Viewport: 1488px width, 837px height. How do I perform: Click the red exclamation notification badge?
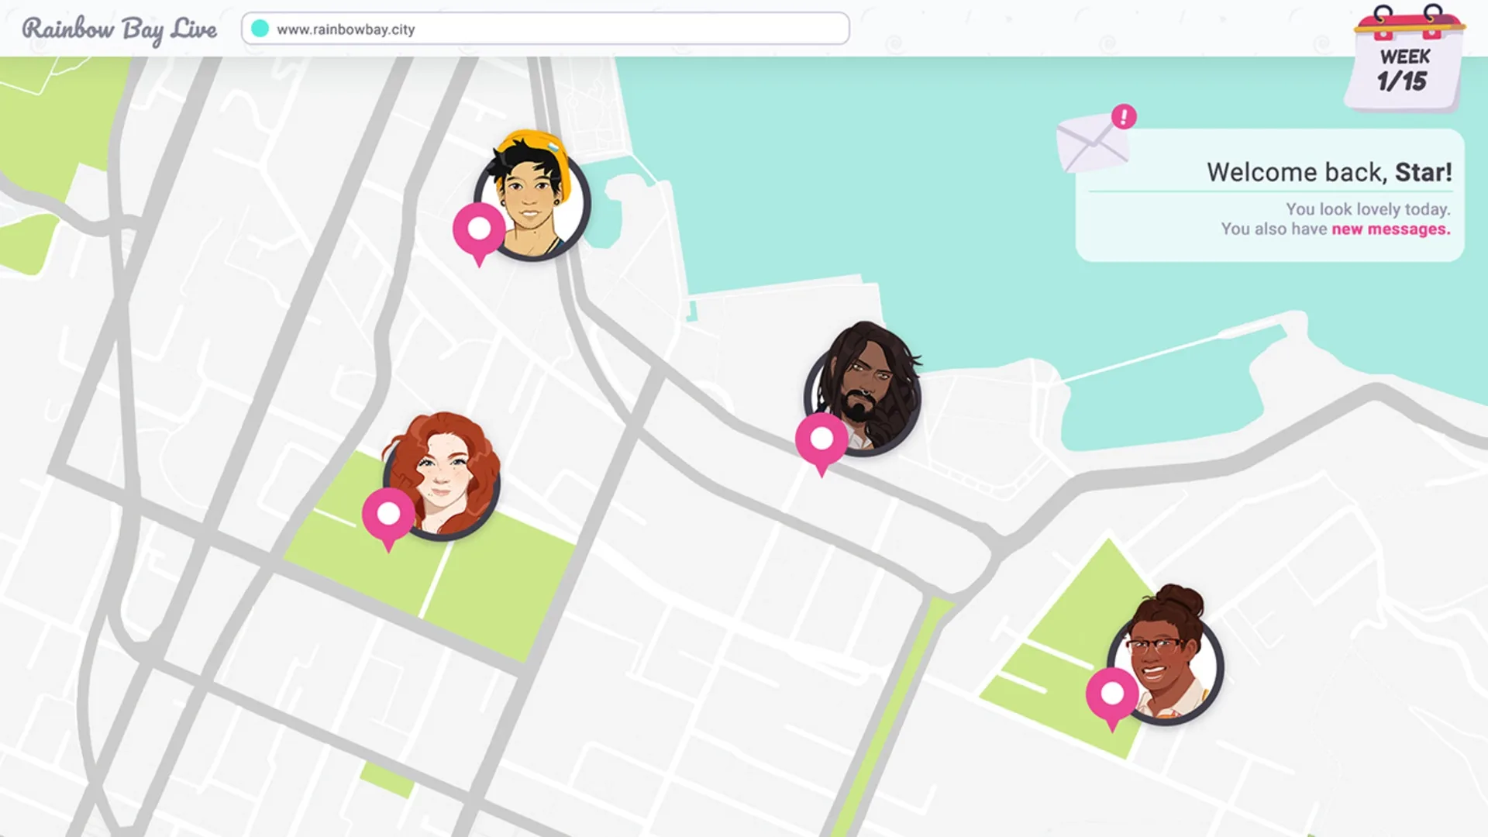[1124, 117]
